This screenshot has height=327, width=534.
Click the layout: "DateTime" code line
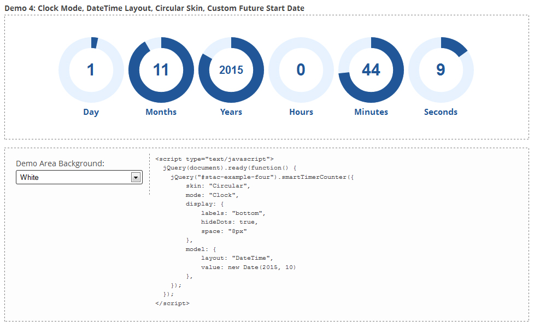pos(237,258)
